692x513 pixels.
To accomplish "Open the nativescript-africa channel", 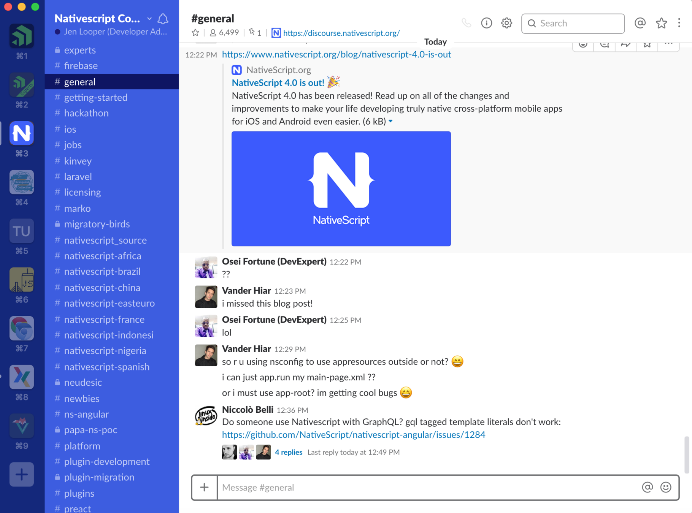I will (x=112, y=256).
